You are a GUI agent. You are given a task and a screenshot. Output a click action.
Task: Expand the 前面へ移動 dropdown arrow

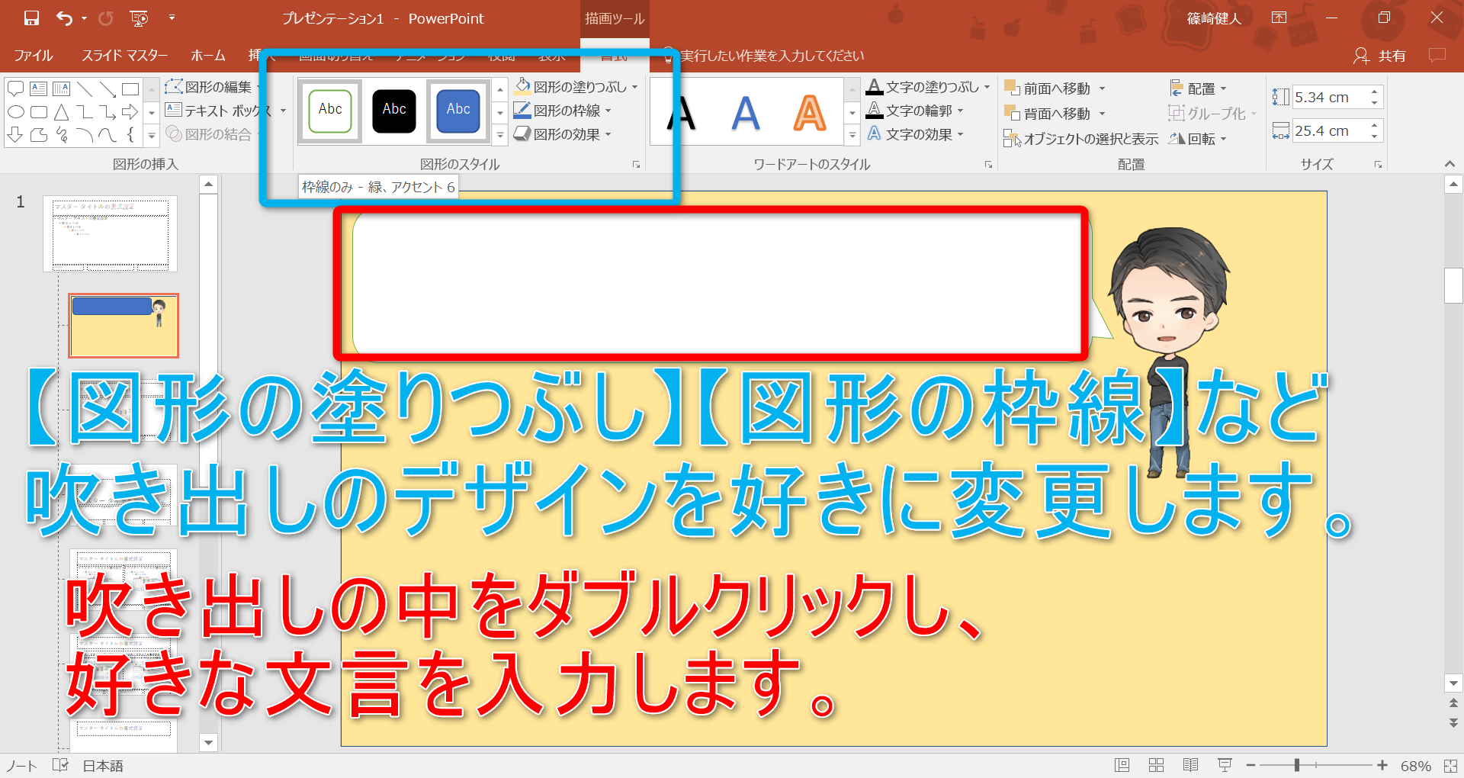(x=1102, y=88)
